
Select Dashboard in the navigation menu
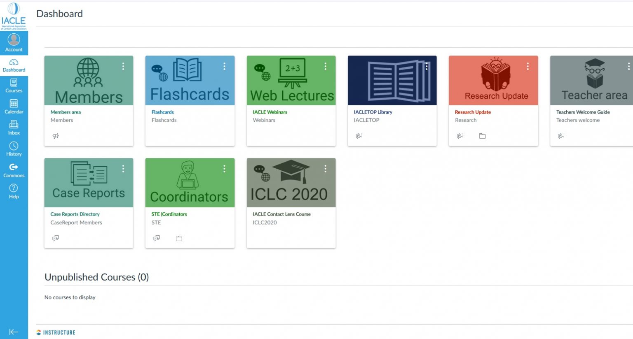(x=14, y=65)
